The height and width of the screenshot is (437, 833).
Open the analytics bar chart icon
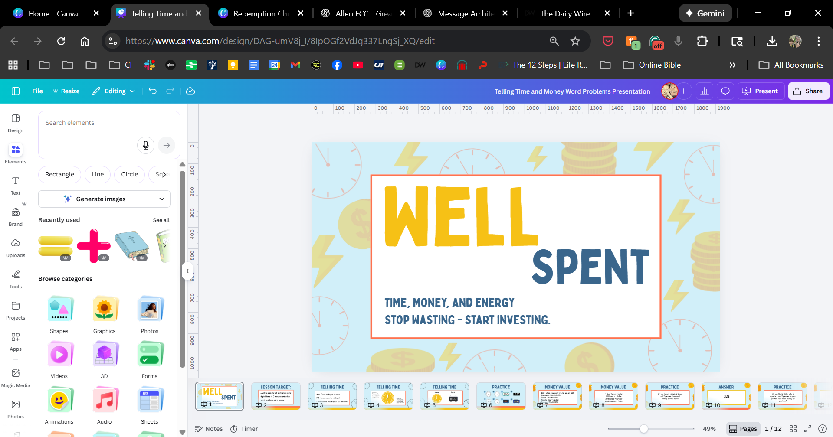[x=705, y=91]
